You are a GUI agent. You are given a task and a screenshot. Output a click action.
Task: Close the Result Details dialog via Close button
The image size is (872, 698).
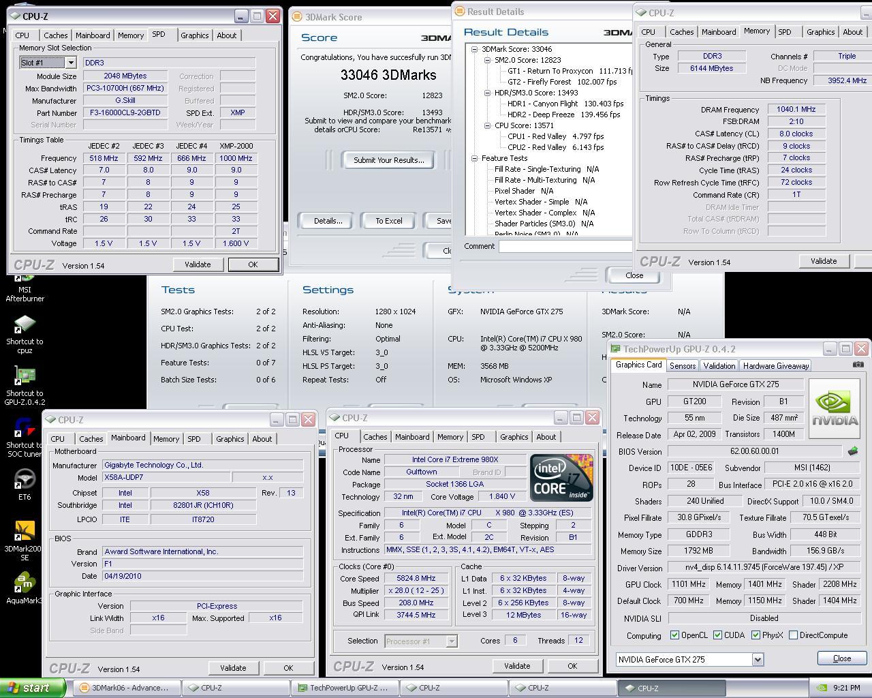[634, 275]
